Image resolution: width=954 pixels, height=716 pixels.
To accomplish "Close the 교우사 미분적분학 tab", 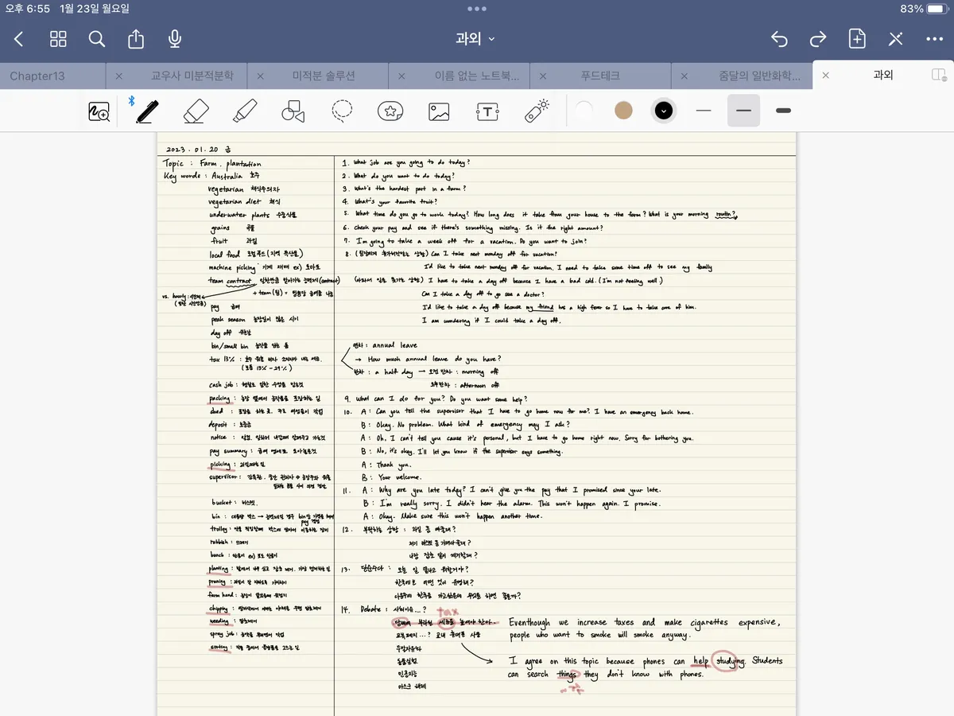I will (x=119, y=76).
